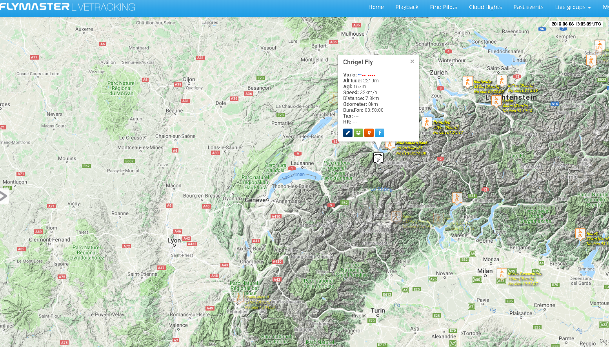
Task: Click the Altitude 2210m value
Action: tap(371, 81)
